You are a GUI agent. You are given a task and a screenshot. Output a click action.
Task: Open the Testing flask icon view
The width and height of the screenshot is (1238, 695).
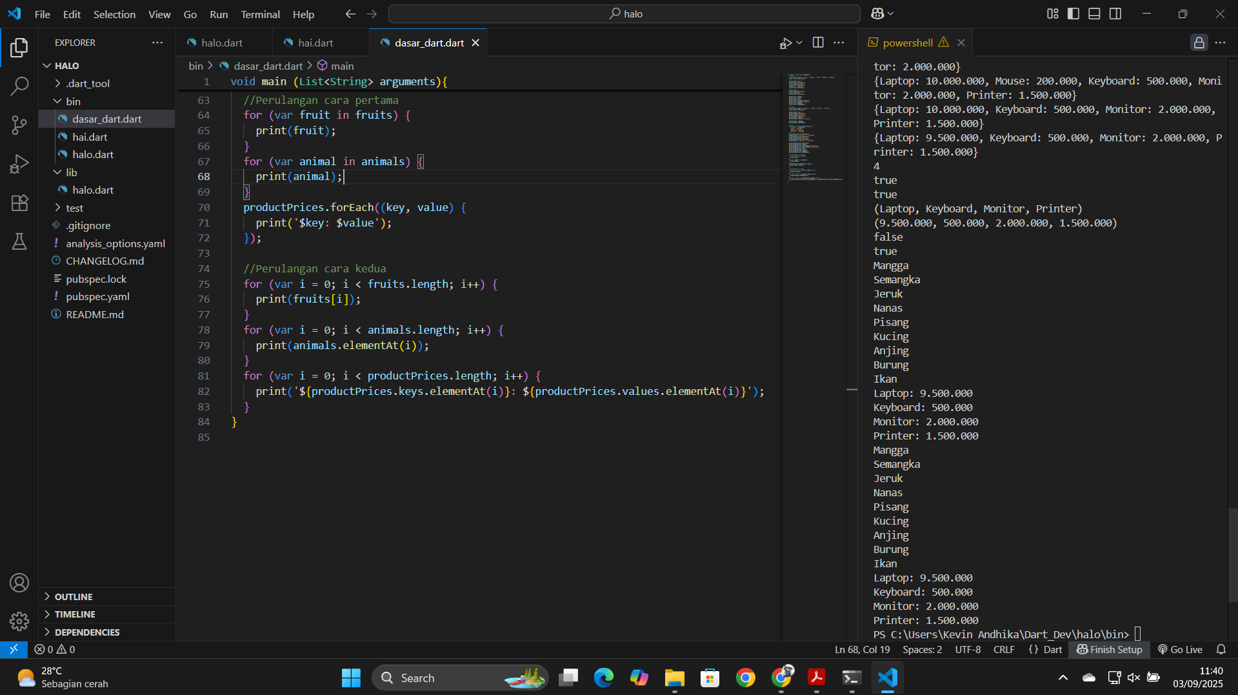(19, 241)
